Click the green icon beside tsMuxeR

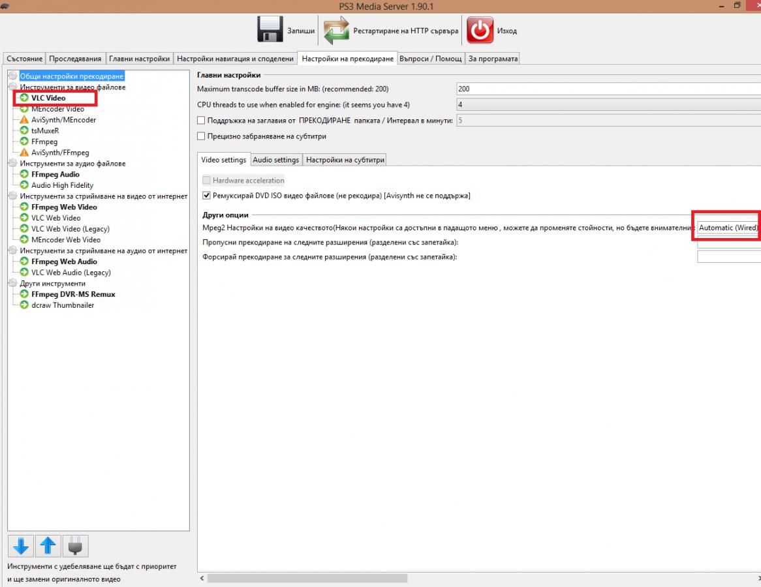(24, 130)
